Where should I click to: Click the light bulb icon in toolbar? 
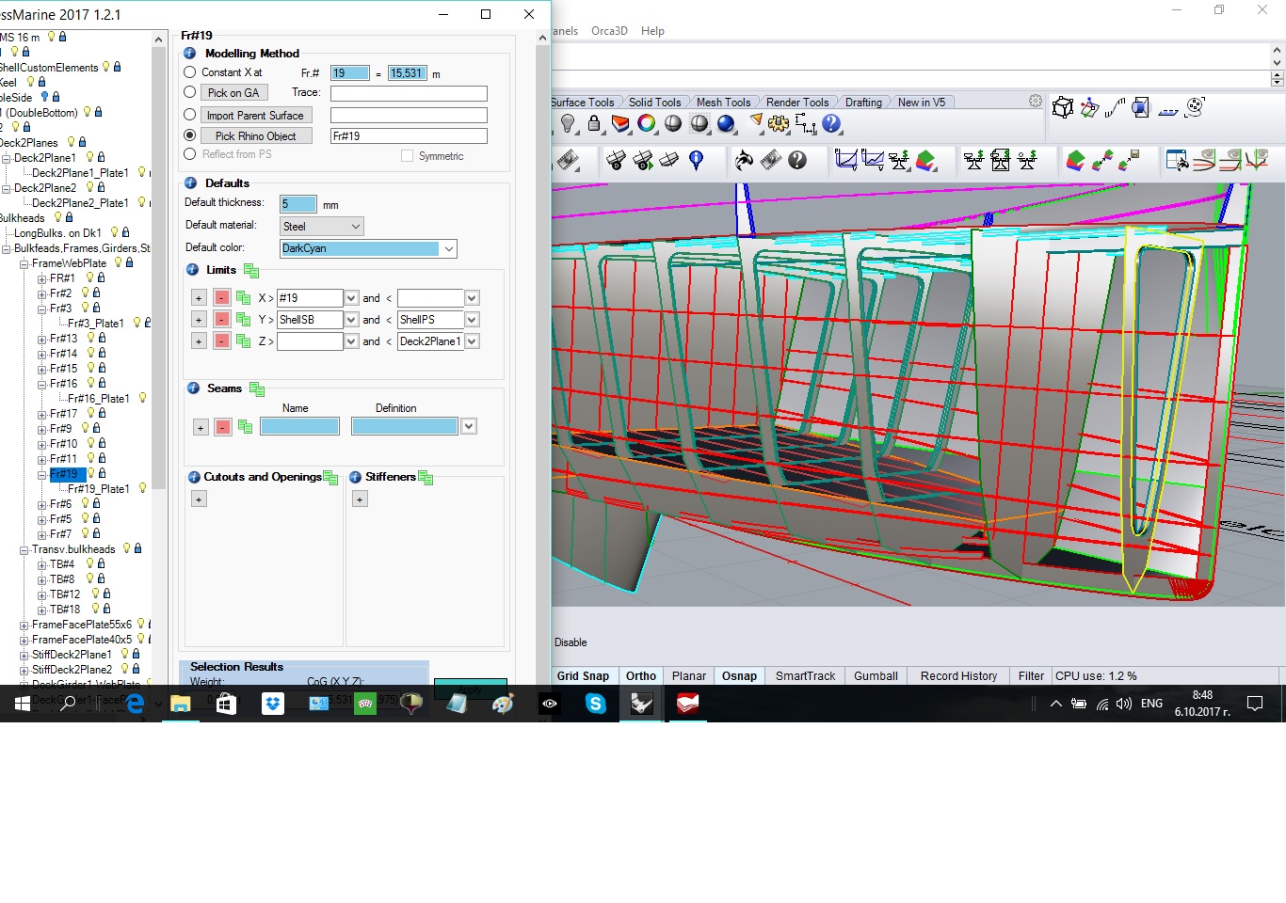point(568,124)
